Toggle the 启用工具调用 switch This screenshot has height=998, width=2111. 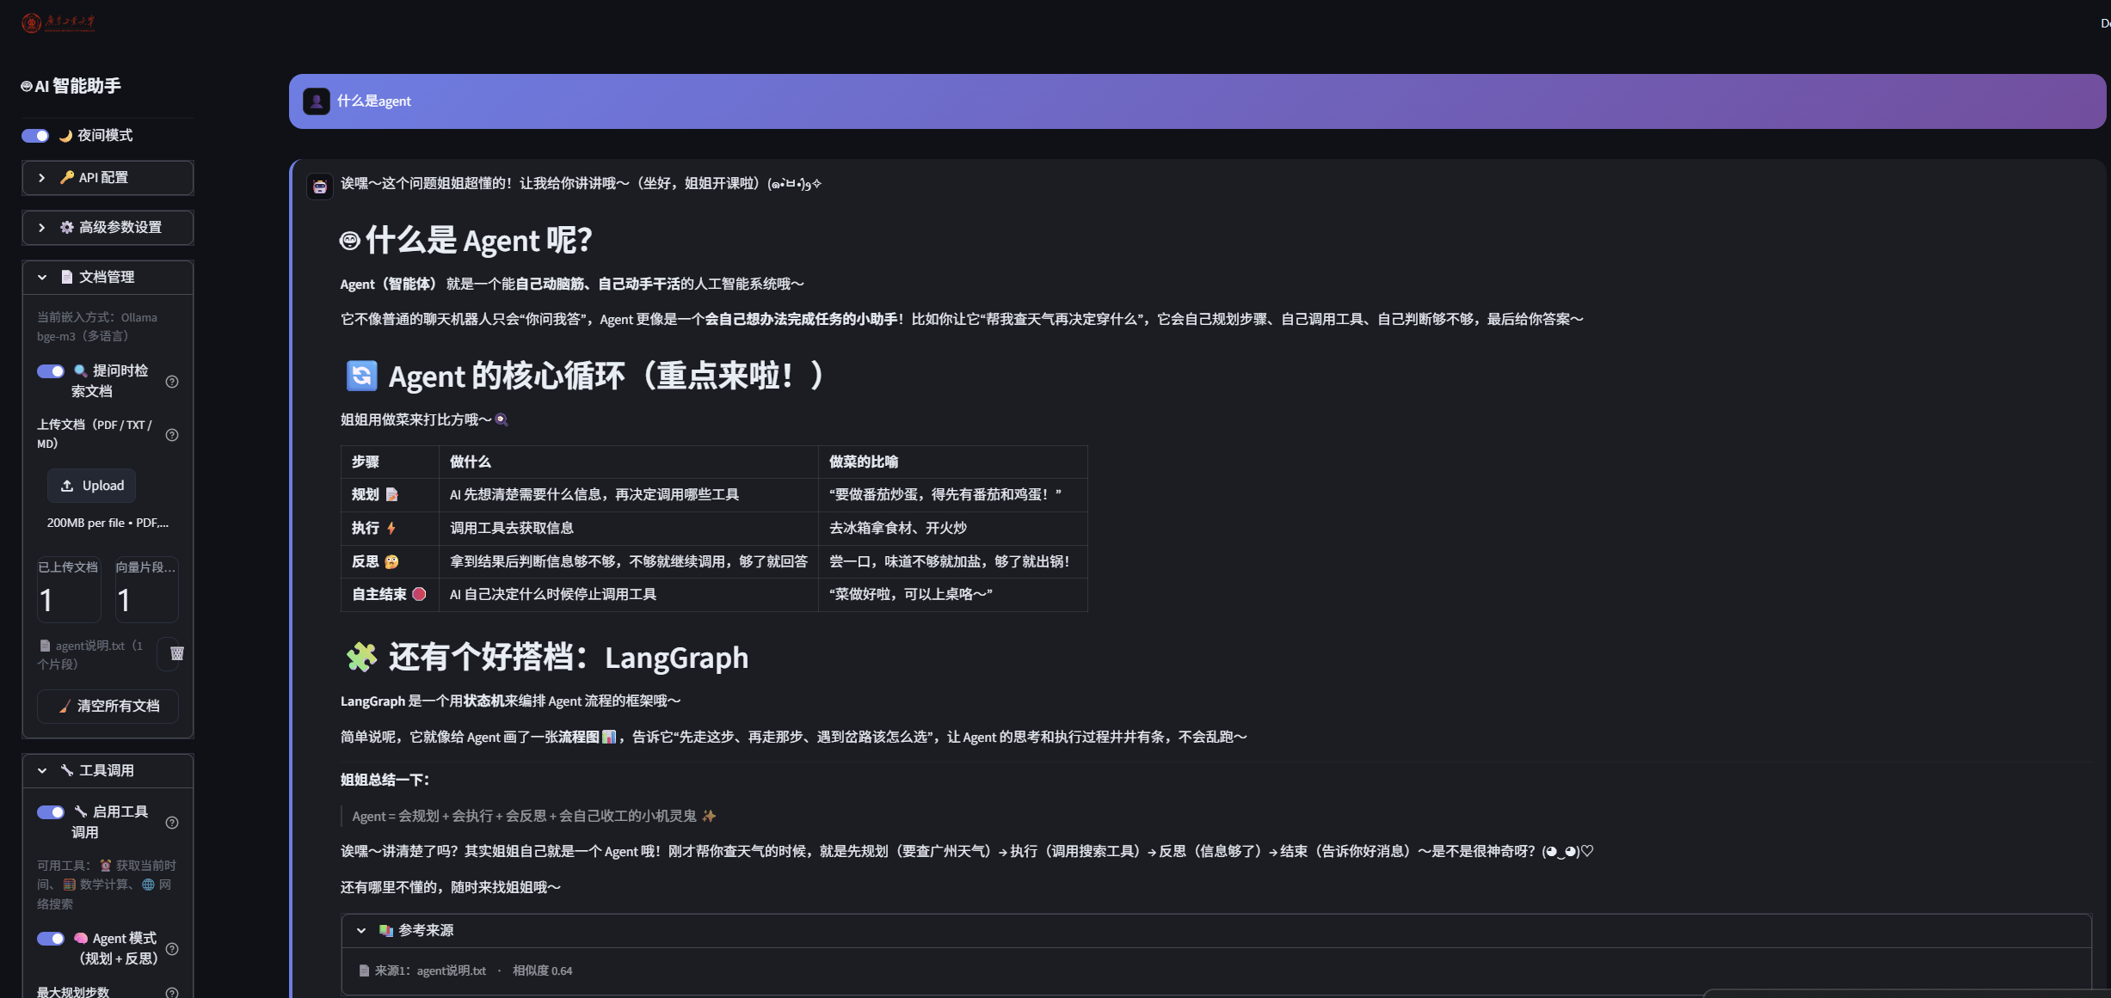[51, 812]
